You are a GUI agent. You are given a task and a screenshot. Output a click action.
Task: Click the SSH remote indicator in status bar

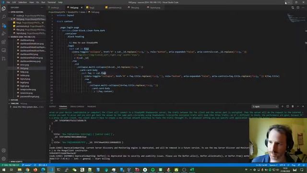pyautogui.click(x=11, y=165)
